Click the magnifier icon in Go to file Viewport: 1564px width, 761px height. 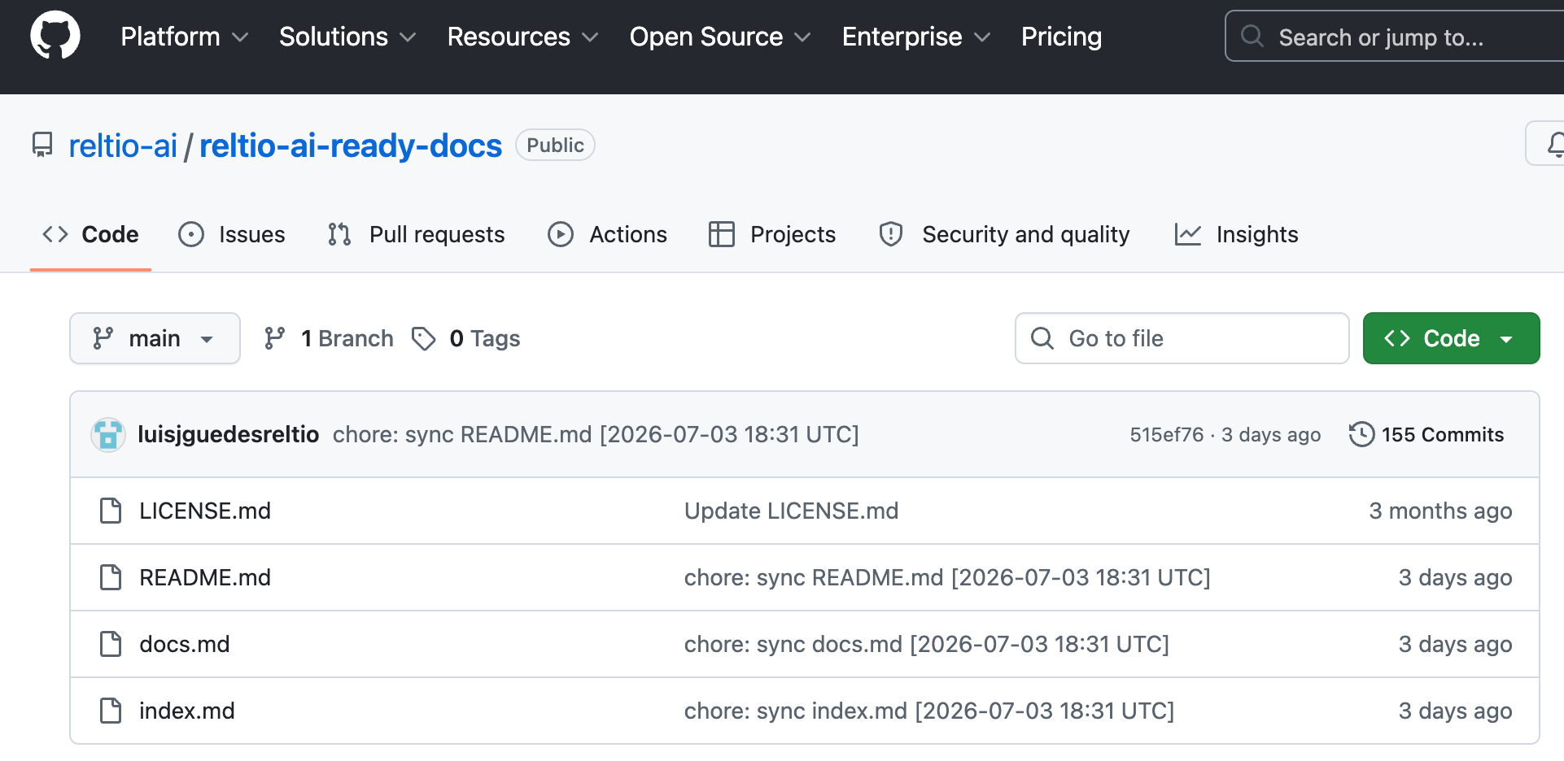(1042, 338)
